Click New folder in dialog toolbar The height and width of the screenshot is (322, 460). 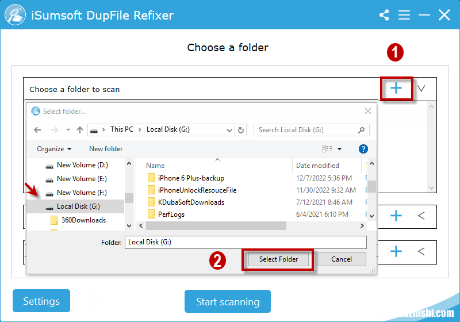click(106, 149)
